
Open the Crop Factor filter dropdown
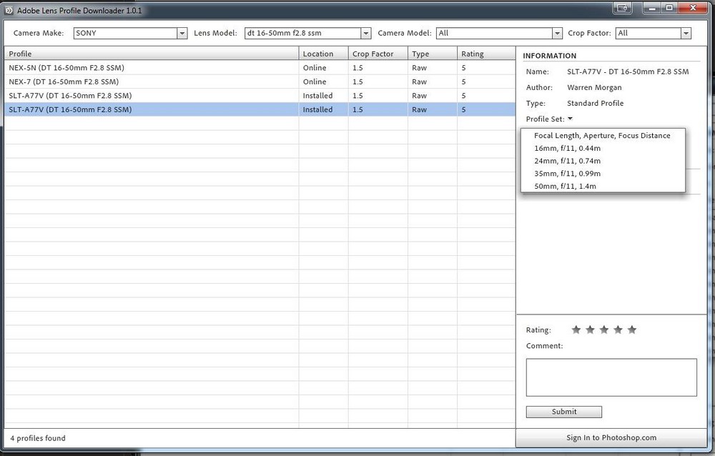point(686,34)
